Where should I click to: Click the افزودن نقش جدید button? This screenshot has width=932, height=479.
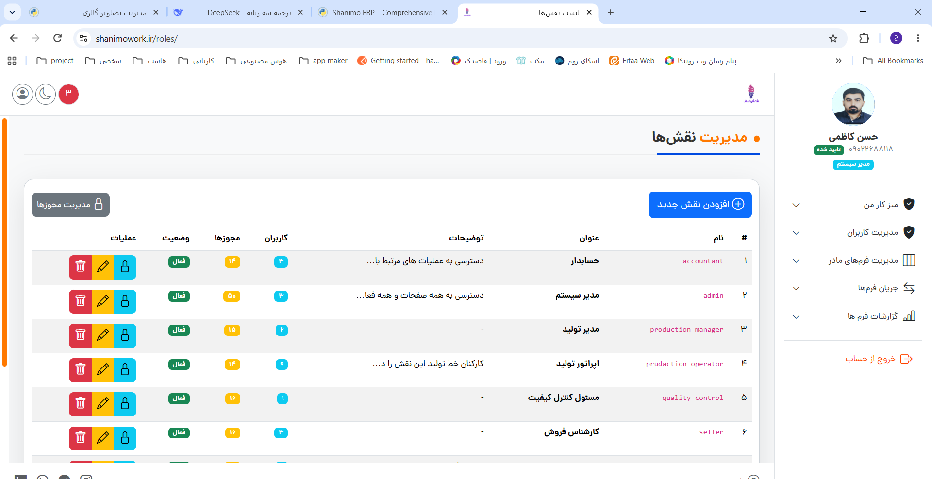700,205
